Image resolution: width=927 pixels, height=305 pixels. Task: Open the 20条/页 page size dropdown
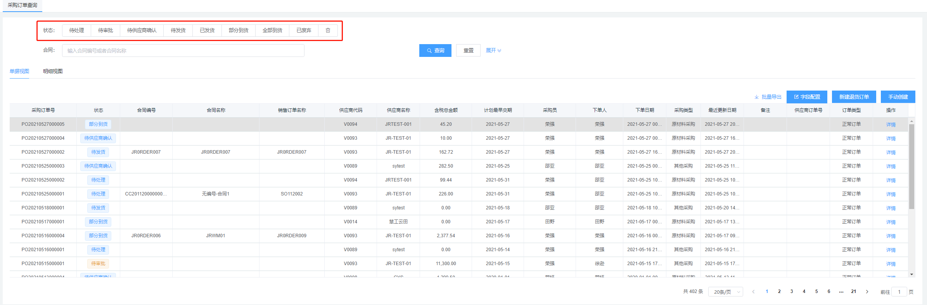[725, 292]
